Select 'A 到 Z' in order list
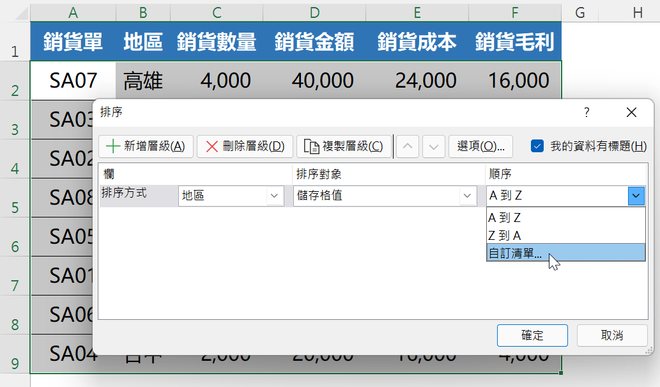This screenshot has width=660, height=387. [x=565, y=217]
